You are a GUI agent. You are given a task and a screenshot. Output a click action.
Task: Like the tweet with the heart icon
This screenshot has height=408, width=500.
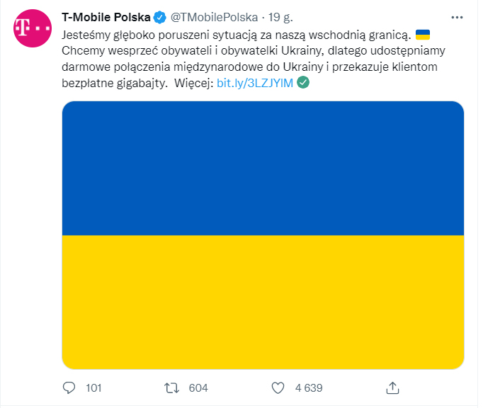tap(278, 387)
